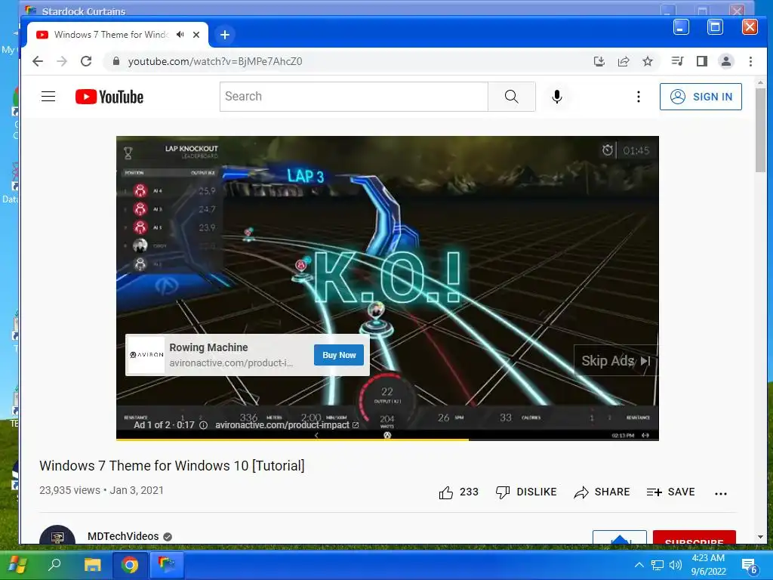The width and height of the screenshot is (773, 580).
Task: Click the SIGN IN button
Action: click(x=701, y=97)
